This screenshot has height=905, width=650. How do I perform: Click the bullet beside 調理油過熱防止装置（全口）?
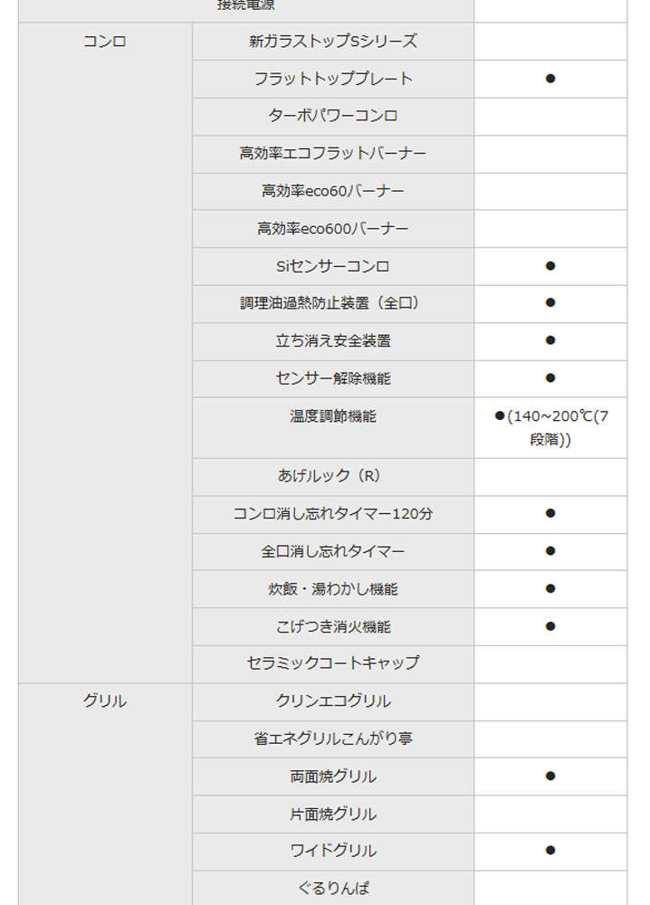[x=550, y=303]
